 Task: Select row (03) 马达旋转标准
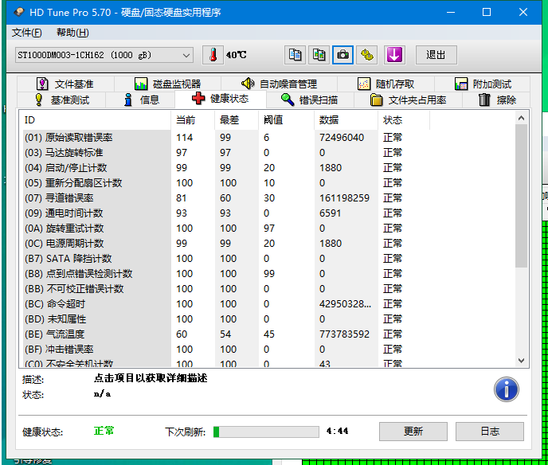pyautogui.click(x=226, y=153)
